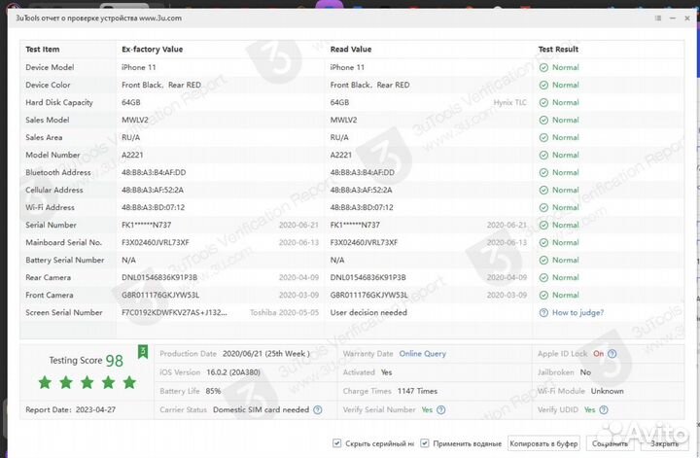This screenshot has height=458, width=700.
Task: Click green check icon in Hard Disk Capacity row
Action: click(543, 103)
